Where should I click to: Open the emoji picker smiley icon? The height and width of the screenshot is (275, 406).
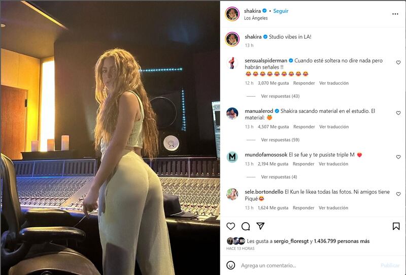tap(231, 265)
